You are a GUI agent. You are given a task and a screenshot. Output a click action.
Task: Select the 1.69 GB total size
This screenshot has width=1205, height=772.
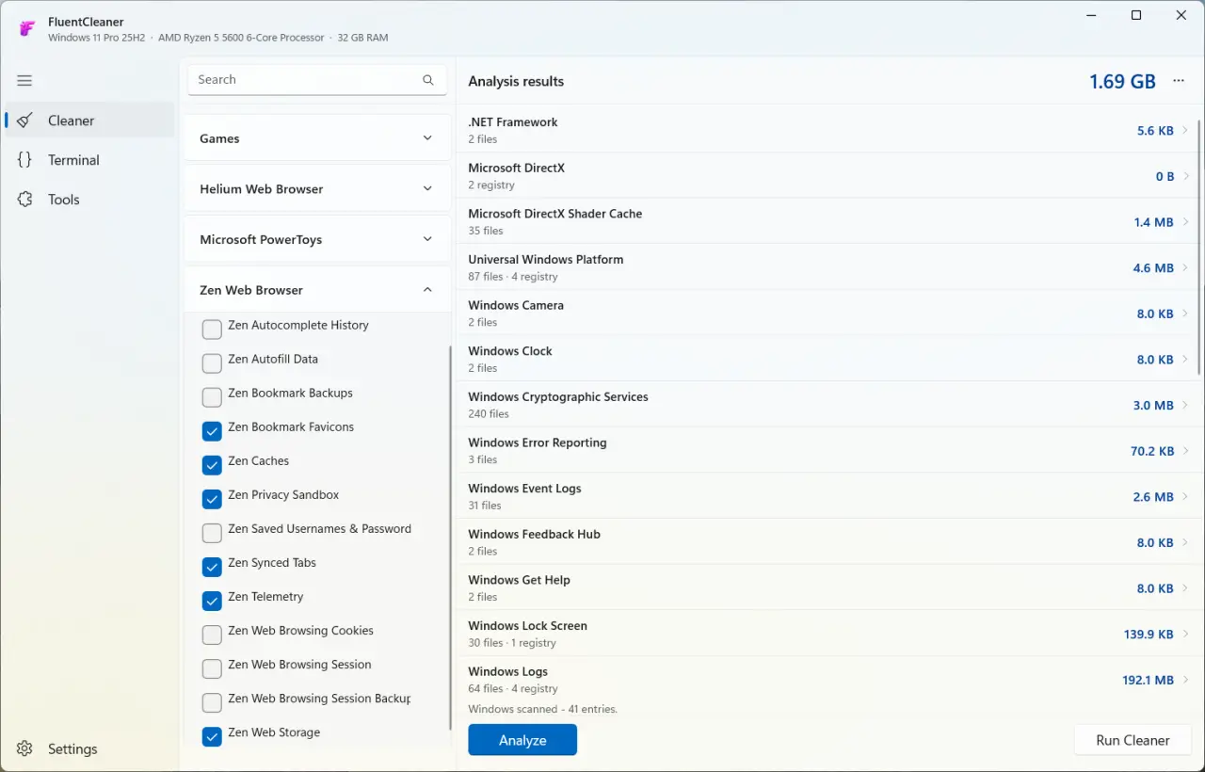(x=1122, y=81)
